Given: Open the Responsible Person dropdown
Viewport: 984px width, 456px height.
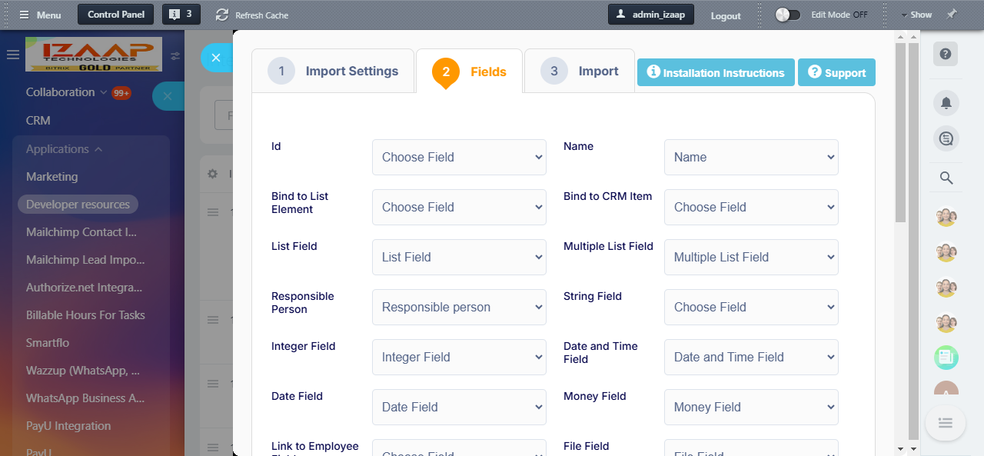Looking at the screenshot, I should click(x=459, y=307).
